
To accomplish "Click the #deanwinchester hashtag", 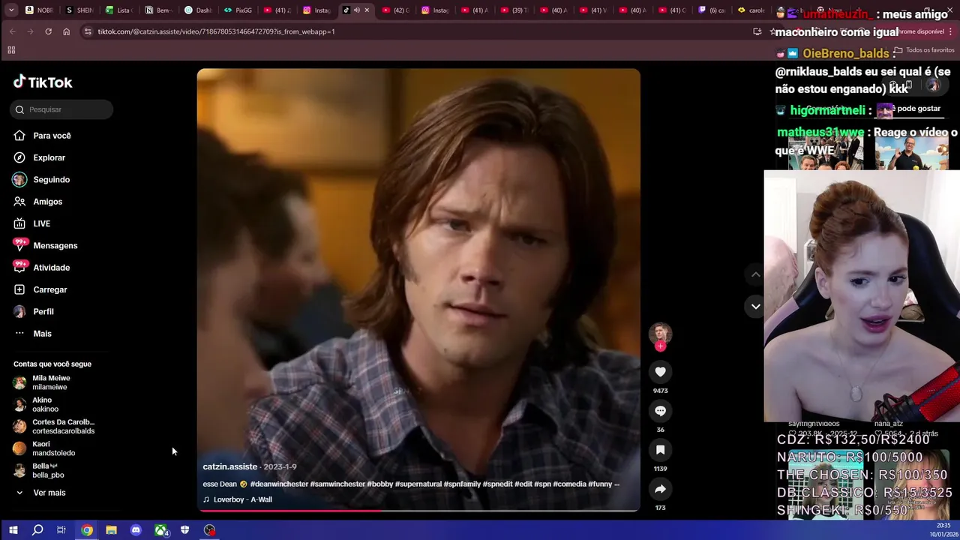I will point(279,484).
